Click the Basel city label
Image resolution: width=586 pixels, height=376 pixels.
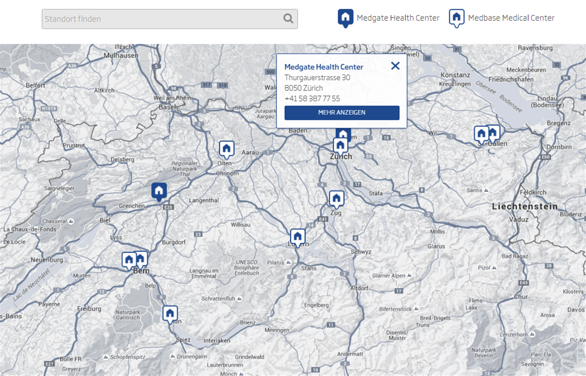(167, 107)
